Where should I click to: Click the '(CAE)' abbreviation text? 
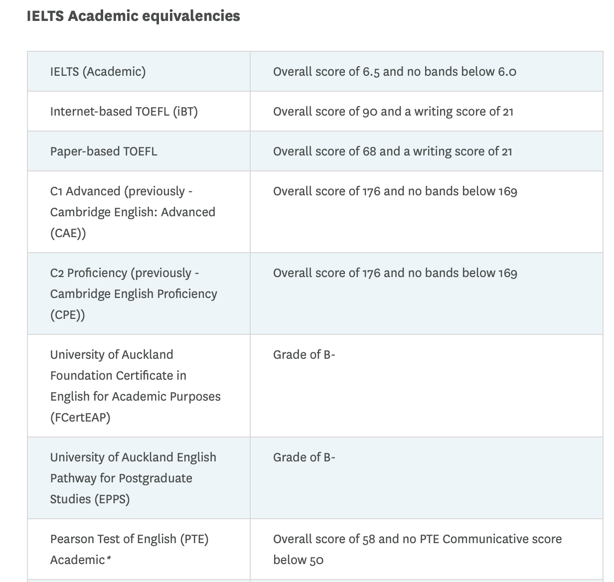[68, 233]
